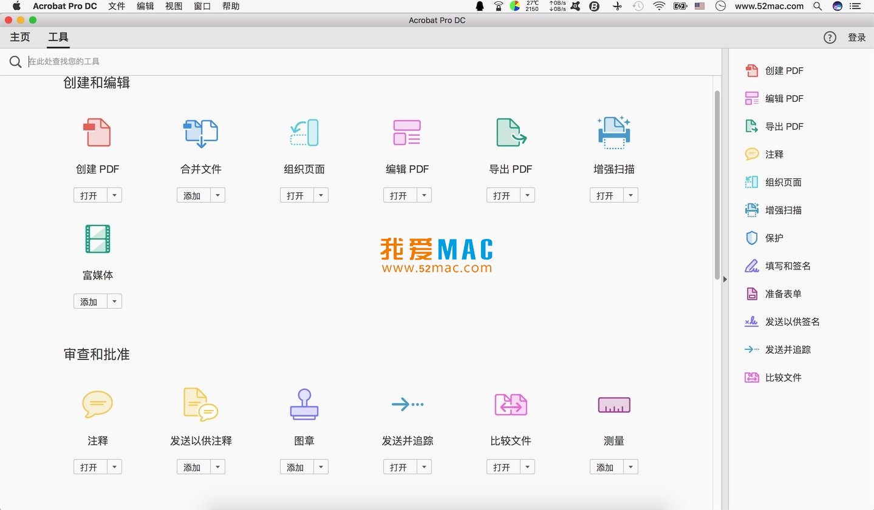
Task: Expand dropdown arrow beside 图章 添加
Action: (321, 467)
